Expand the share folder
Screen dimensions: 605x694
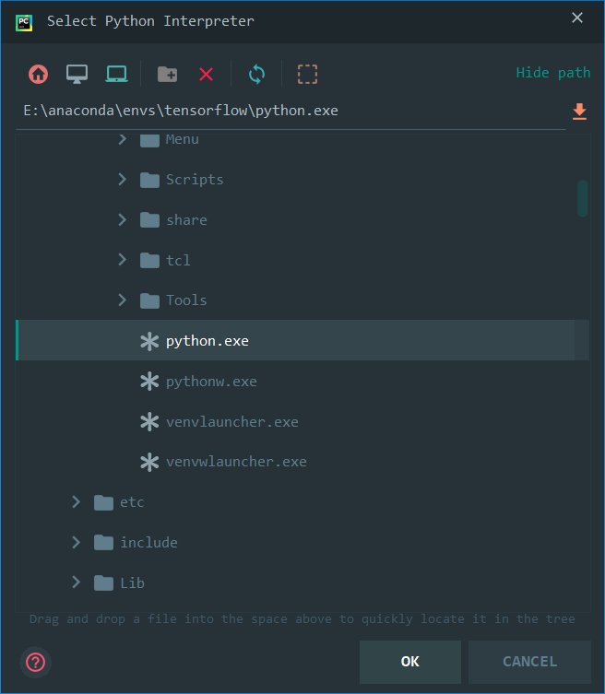pyautogui.click(x=123, y=219)
